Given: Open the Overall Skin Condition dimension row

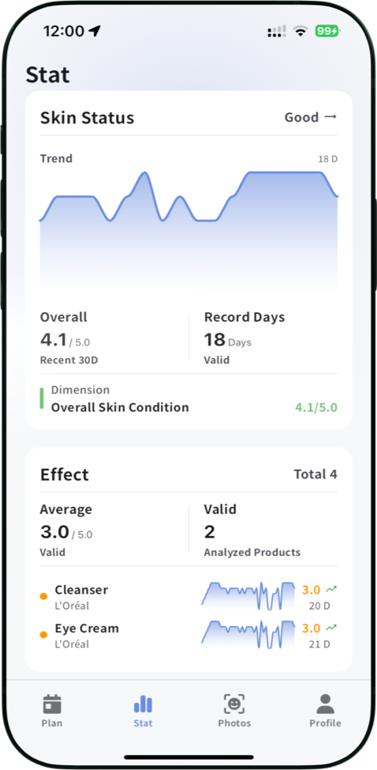Looking at the screenshot, I should pyautogui.click(x=188, y=398).
